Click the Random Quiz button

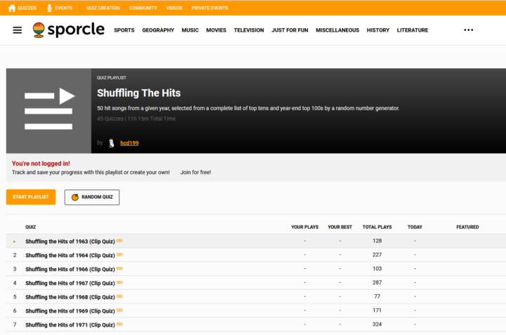[x=92, y=197]
